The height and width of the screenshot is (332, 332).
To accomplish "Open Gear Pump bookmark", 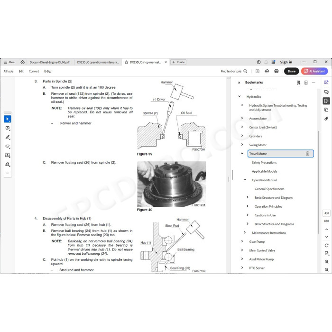I will (257, 241).
